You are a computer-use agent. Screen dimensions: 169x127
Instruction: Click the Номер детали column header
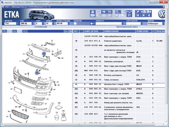pos(93,31)
